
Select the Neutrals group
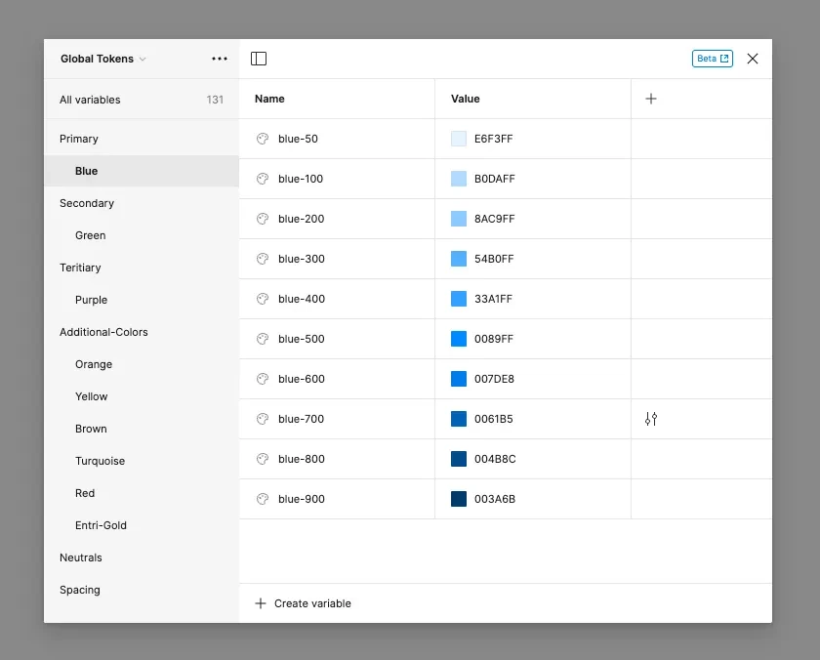142,557
